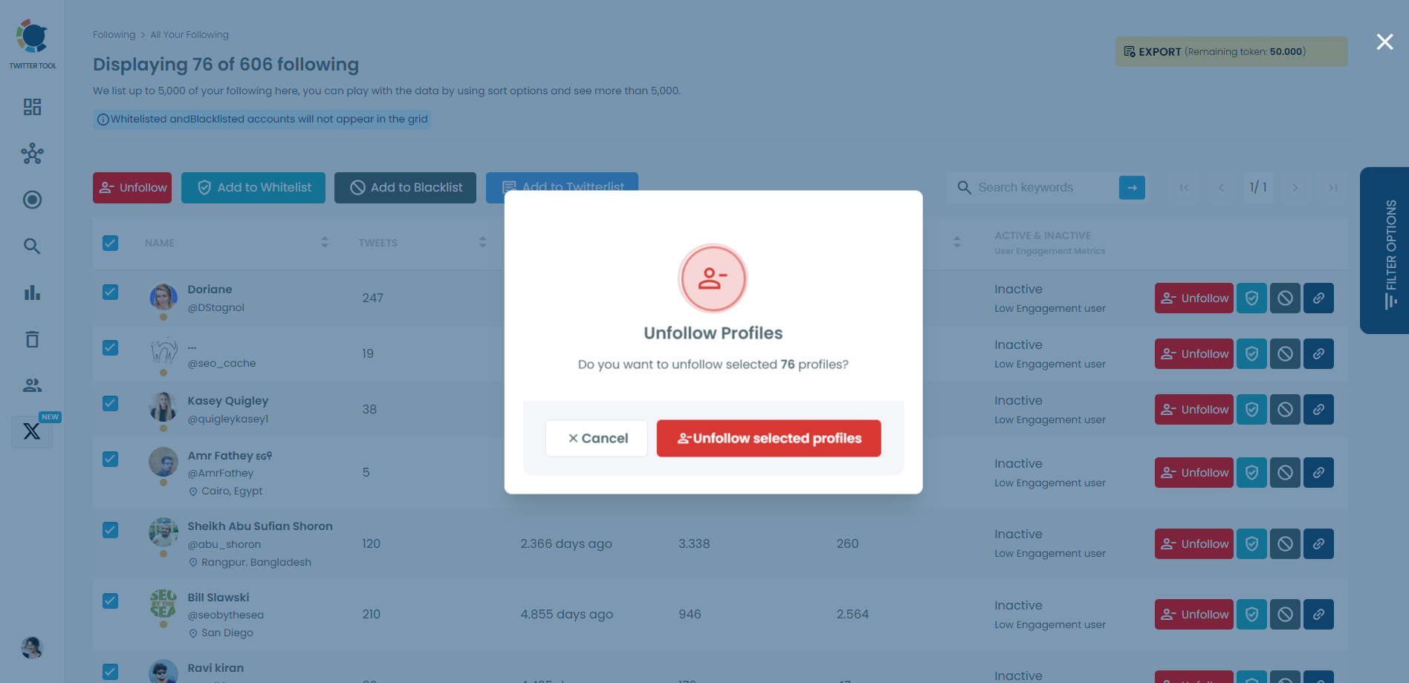Cancel the Unfollow Profiles dialog

click(x=597, y=439)
